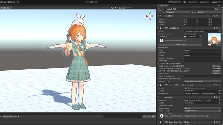The width and height of the screenshot is (223, 125).
Task: Click the grid snapping icon beside Global
Action: click(18, 2)
